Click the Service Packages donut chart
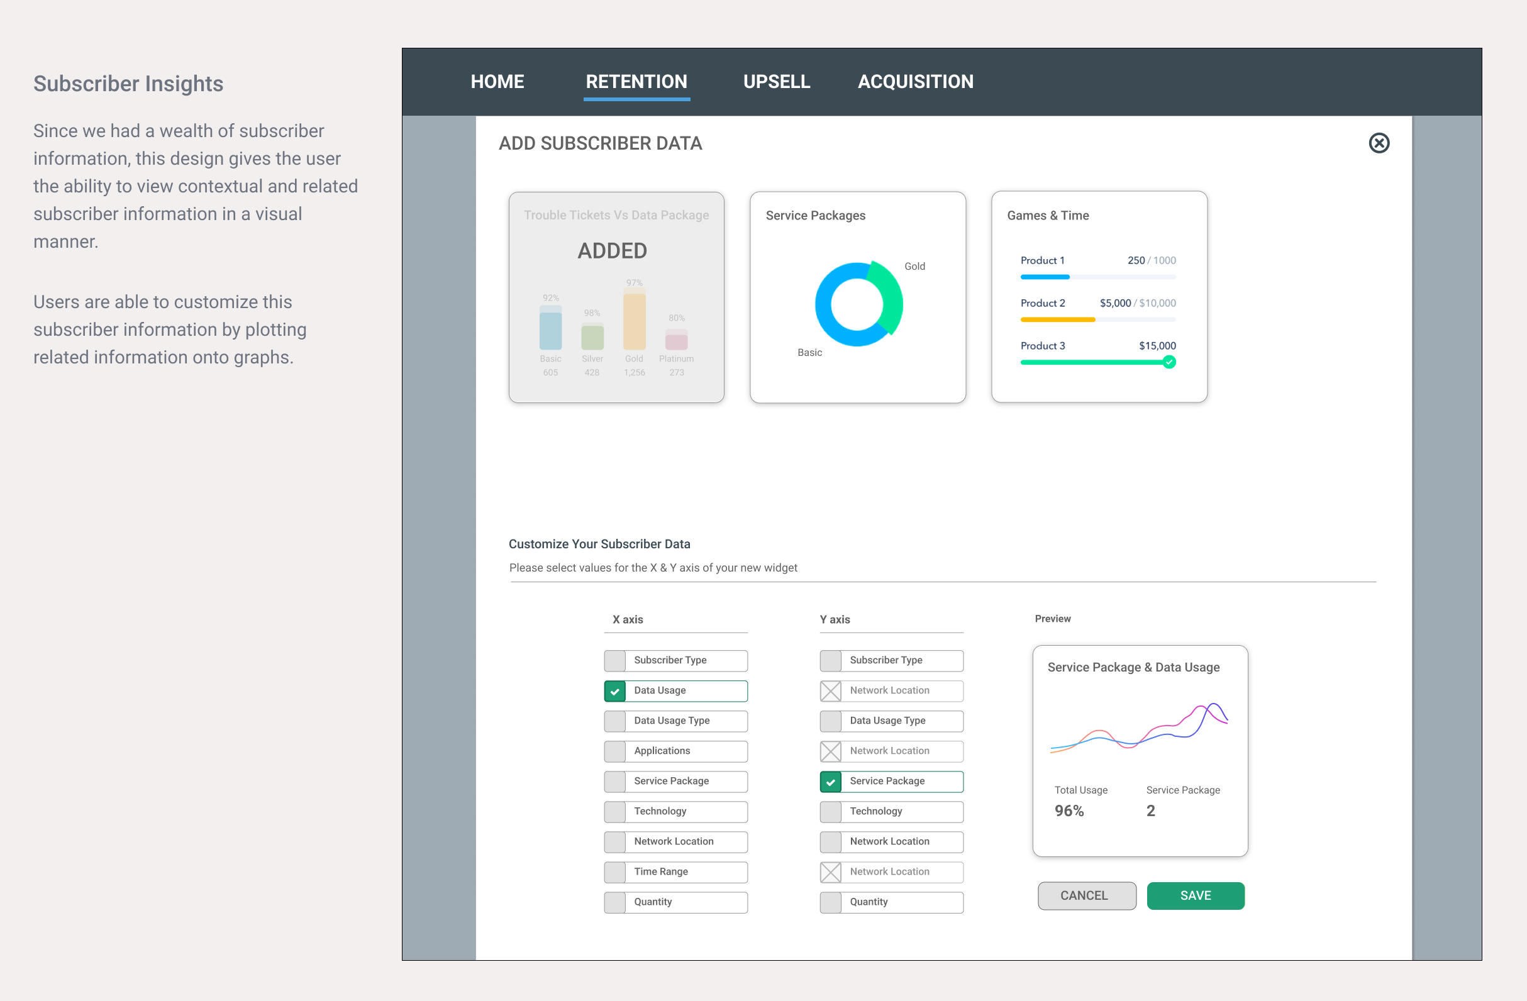Viewport: 1527px width, 1001px height. pos(858,304)
